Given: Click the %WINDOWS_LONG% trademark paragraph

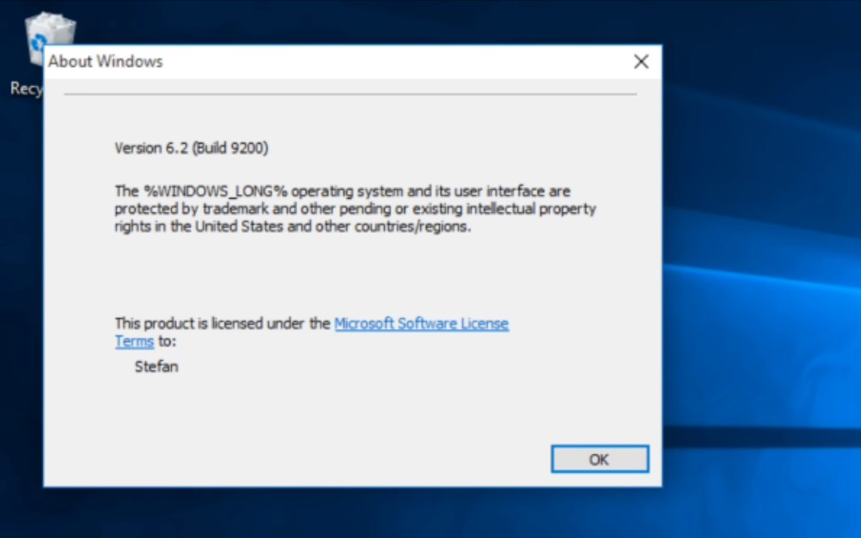Looking at the screenshot, I should [x=355, y=209].
